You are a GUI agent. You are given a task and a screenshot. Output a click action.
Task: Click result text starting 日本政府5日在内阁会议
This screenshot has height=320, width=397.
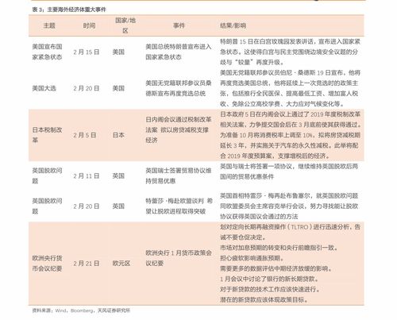tap(290, 135)
